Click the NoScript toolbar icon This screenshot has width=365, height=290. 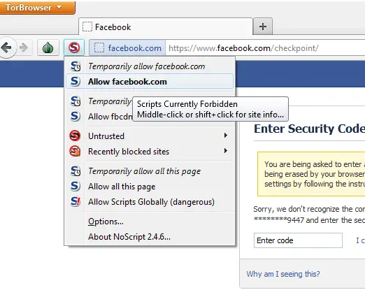[x=74, y=48]
